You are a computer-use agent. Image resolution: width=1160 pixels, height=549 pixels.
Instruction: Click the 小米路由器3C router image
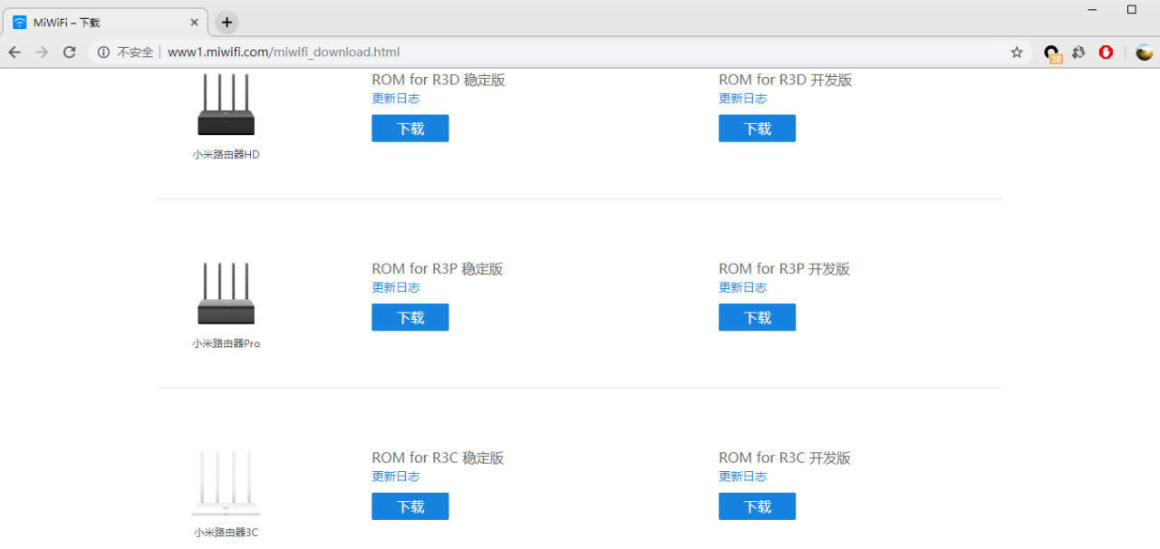tap(226, 483)
